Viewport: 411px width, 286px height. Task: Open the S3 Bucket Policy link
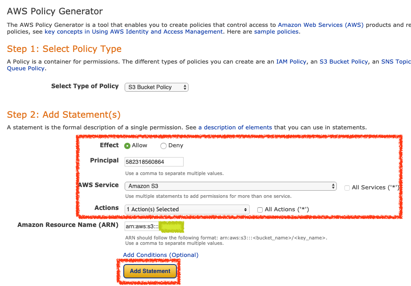pos(344,62)
